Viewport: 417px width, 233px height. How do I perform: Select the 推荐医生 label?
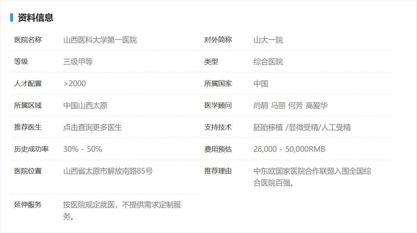(x=28, y=127)
